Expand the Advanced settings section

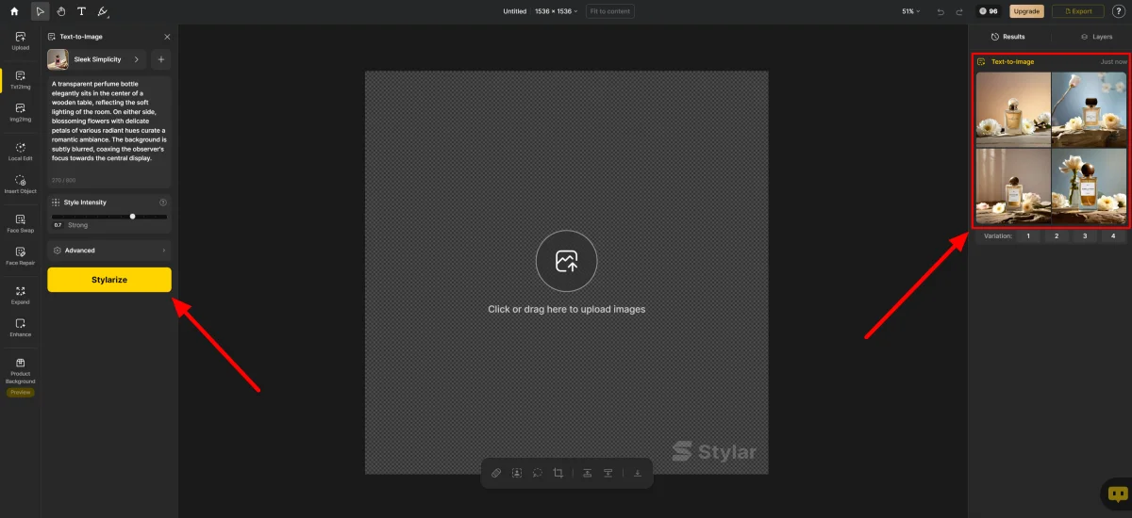pos(108,251)
